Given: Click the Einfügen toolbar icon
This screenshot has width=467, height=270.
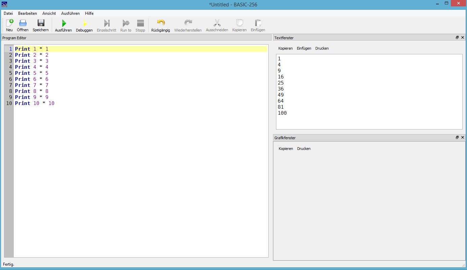Looking at the screenshot, I should (x=258, y=23).
